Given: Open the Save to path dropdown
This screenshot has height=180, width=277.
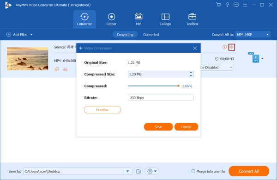Looking at the screenshot, I should click(127, 171).
